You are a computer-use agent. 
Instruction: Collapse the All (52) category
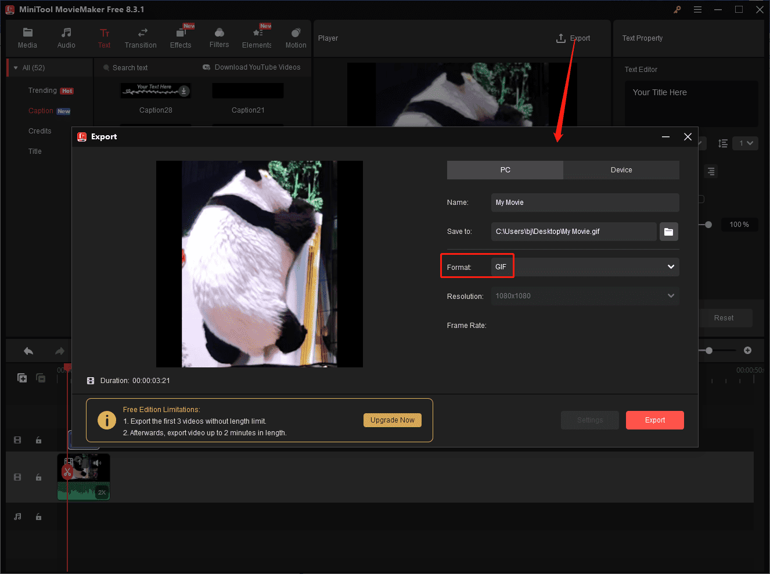coord(16,68)
